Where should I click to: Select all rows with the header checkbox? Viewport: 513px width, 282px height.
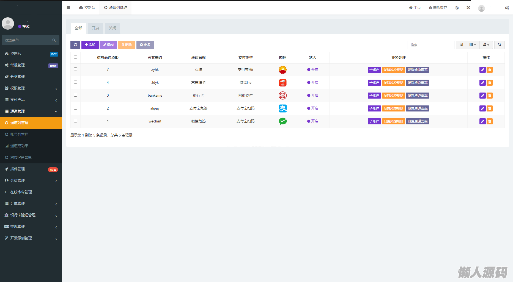(x=76, y=57)
